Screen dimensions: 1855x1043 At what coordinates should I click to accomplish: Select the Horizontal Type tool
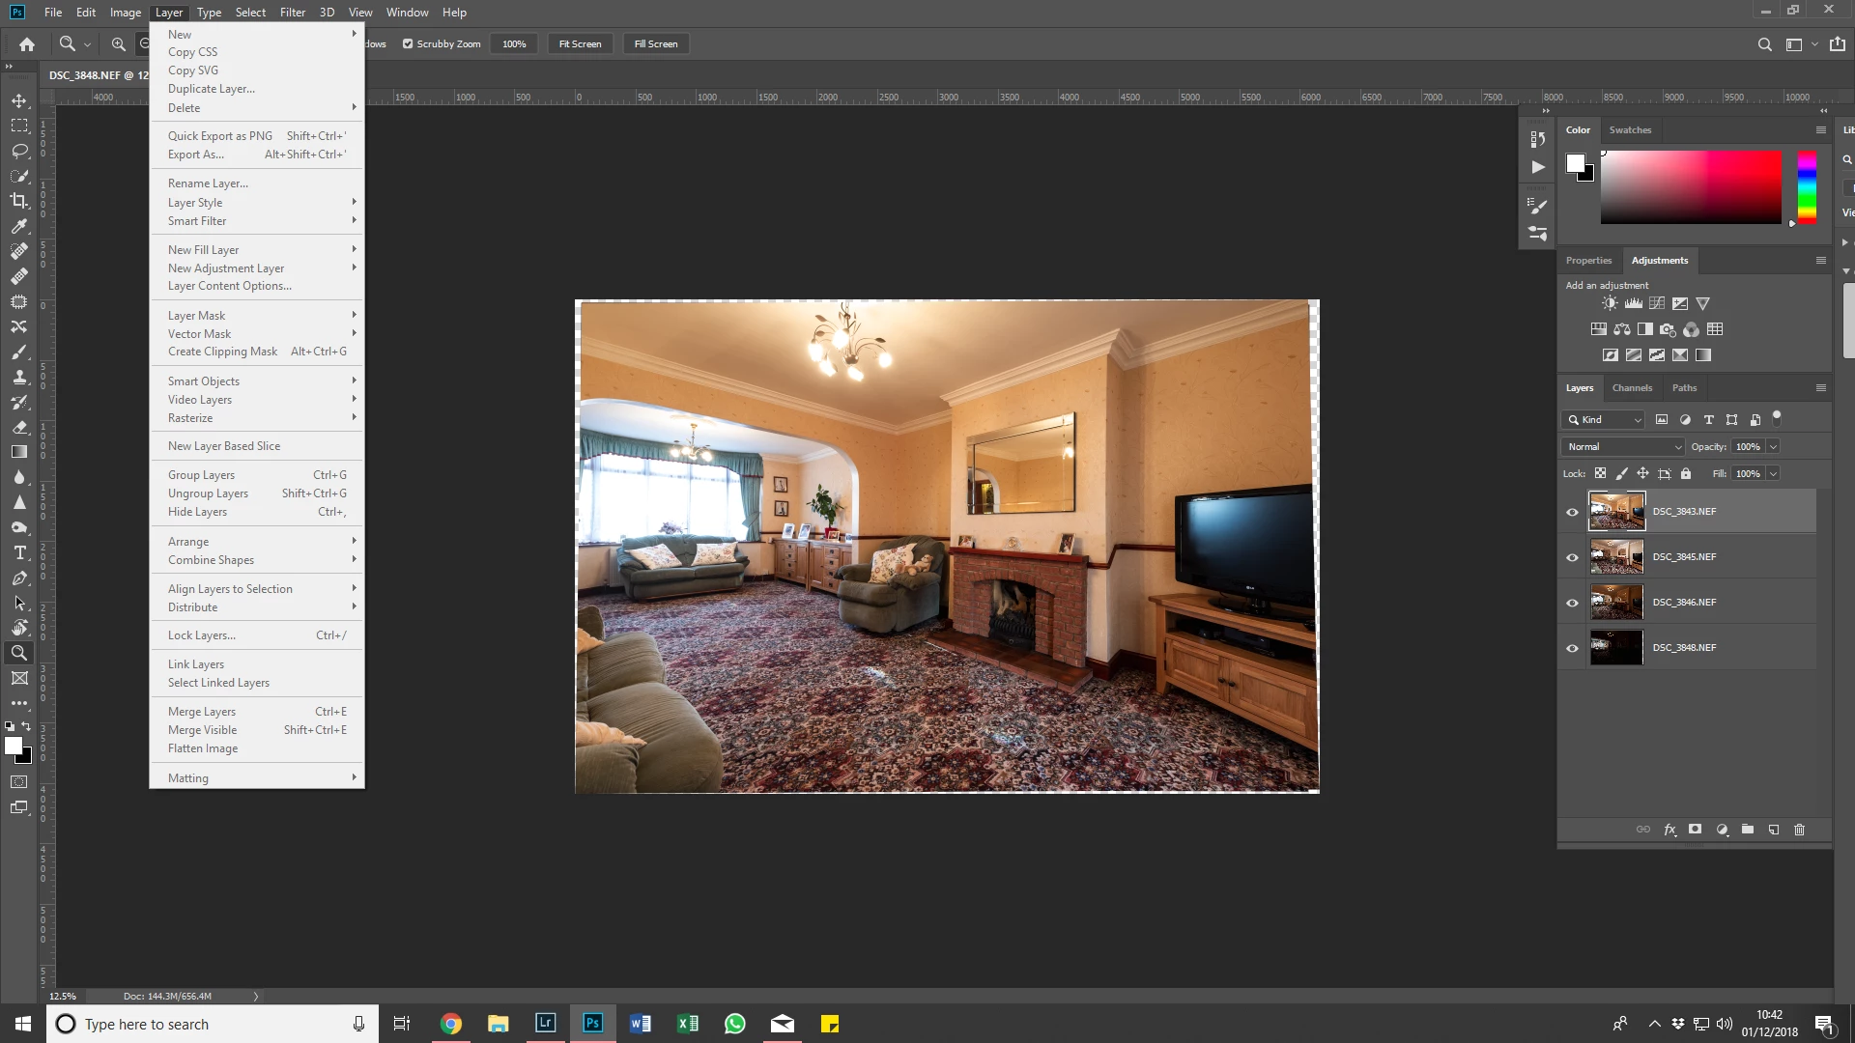coord(19,552)
